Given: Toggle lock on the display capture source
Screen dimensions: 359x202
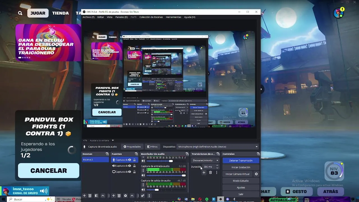Looking at the screenshot, I should [134, 172].
